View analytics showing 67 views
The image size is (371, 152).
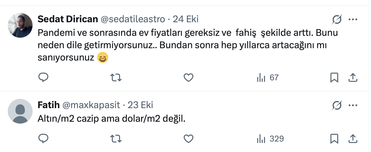(268, 78)
